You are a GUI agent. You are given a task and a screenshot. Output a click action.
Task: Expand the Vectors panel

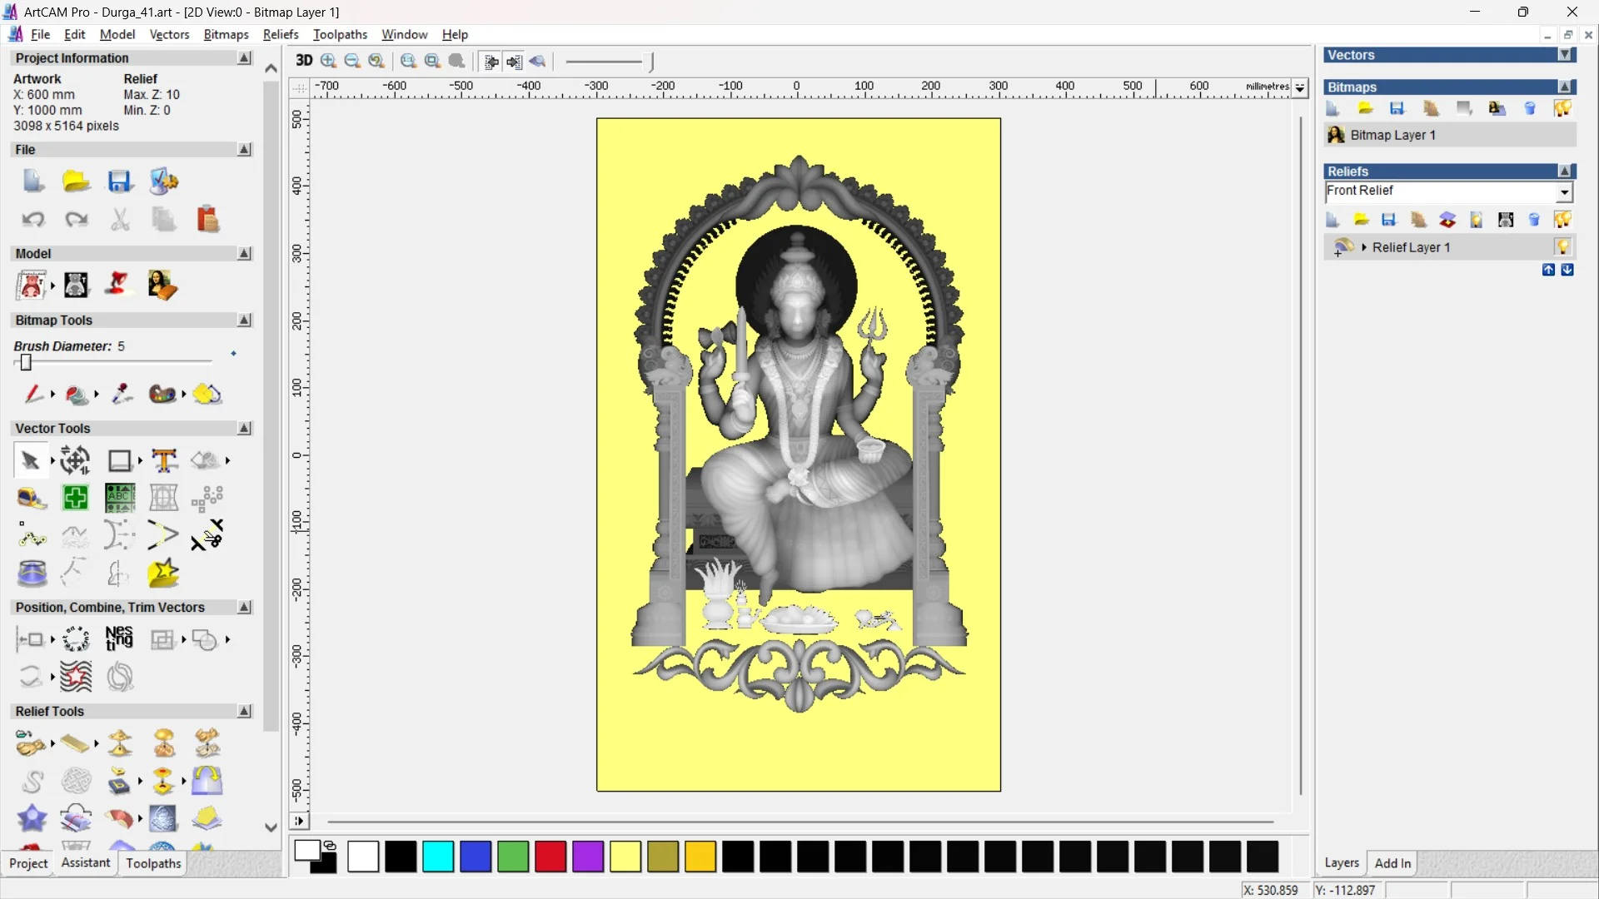click(1565, 55)
